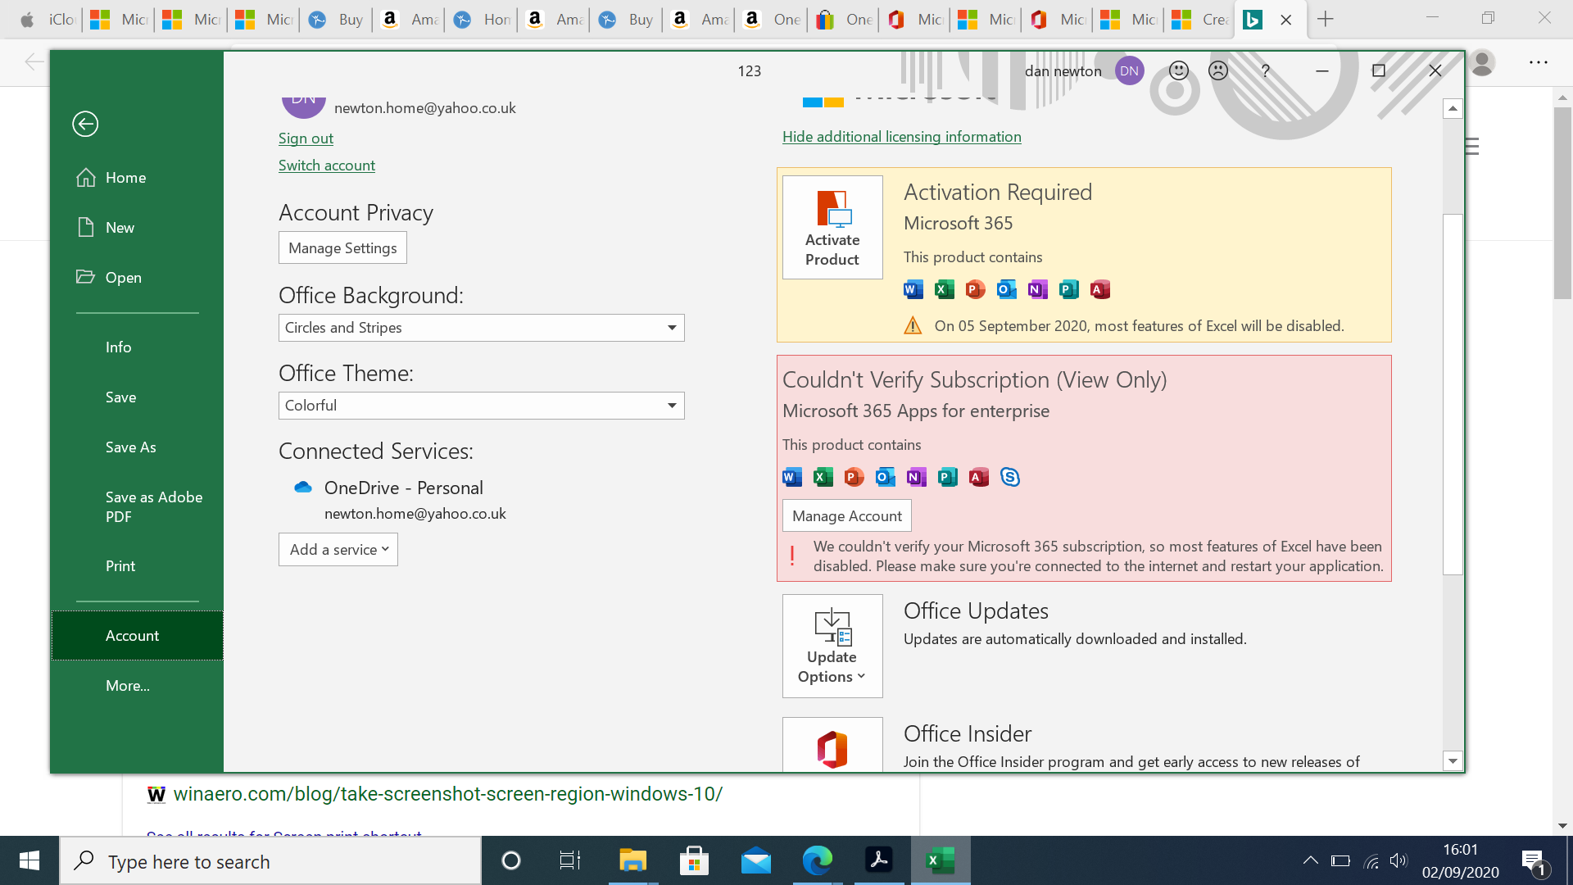The image size is (1573, 885).
Task: Show hidden system tray icons chevron
Action: pyautogui.click(x=1311, y=860)
